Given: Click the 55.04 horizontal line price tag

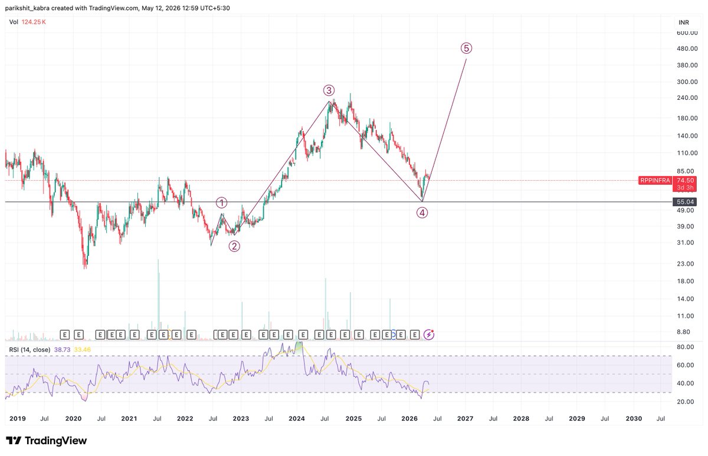Looking at the screenshot, I should (685, 202).
